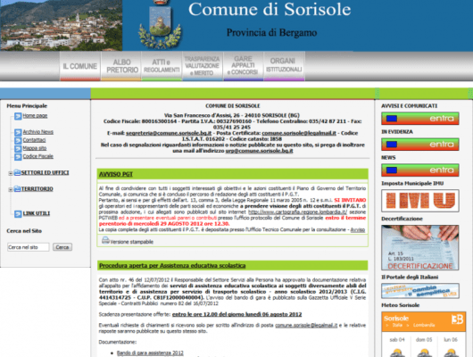This screenshot has width=473, height=357.
Task: Click the arrow icon beside LINK UTILI
Action: [18, 213]
